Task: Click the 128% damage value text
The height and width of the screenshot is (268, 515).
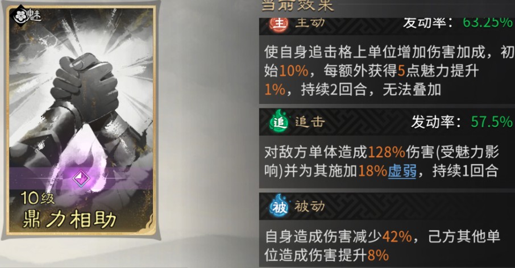Action: point(387,152)
